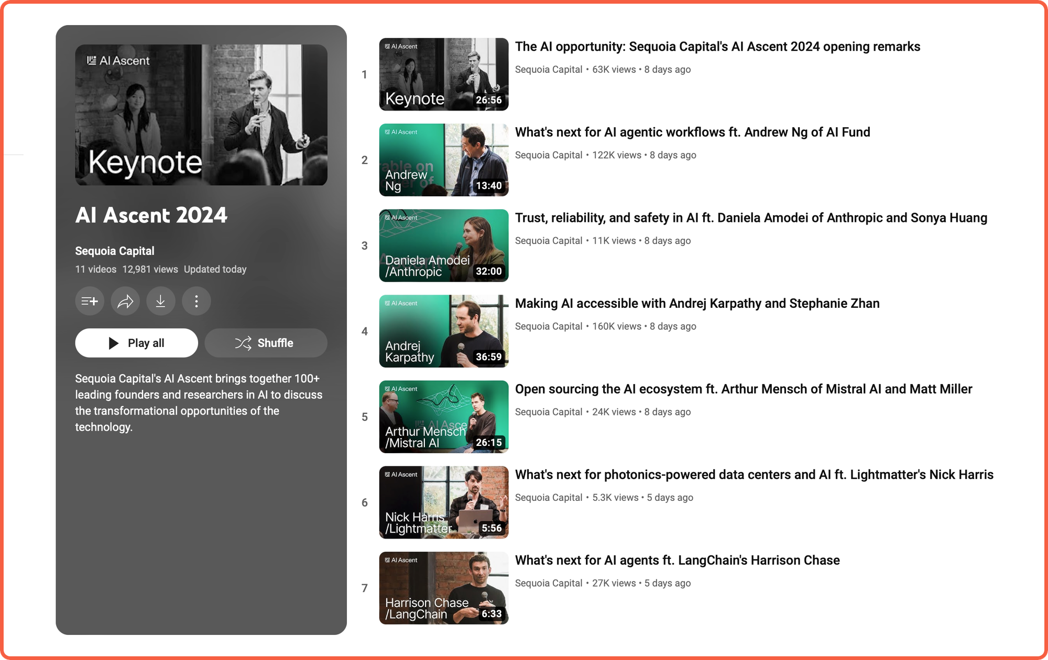
Task: Open the Andrej Karpathy video thumbnail
Action: click(443, 331)
